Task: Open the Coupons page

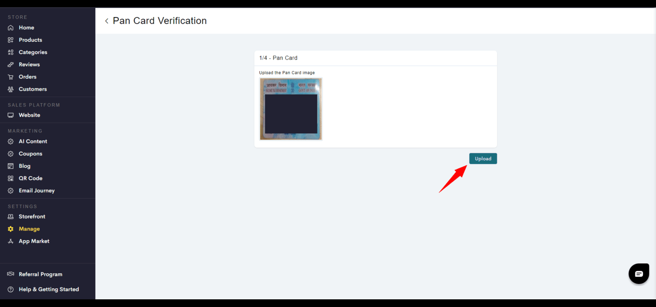Action: tap(30, 154)
